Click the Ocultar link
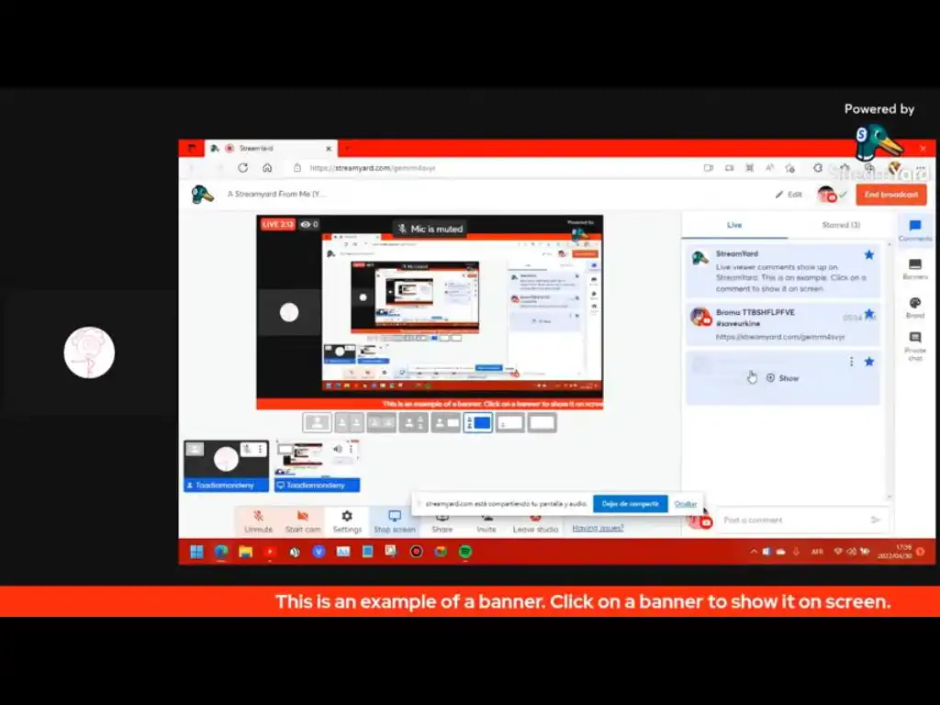Image resolution: width=940 pixels, height=705 pixels. coord(685,504)
